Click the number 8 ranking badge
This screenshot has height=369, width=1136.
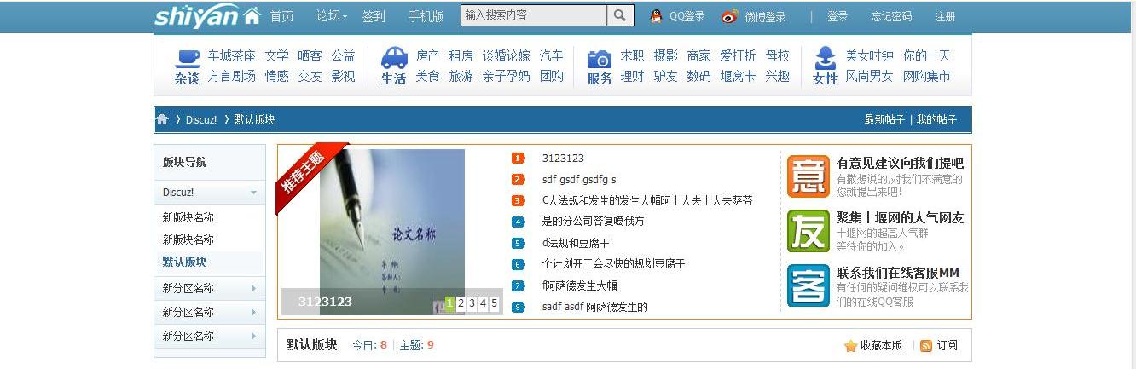pos(518,308)
